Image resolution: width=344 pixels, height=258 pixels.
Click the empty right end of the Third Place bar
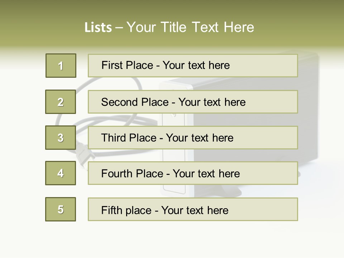(x=272, y=138)
